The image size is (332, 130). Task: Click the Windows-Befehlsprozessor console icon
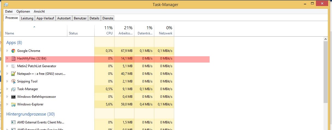tap(13, 97)
